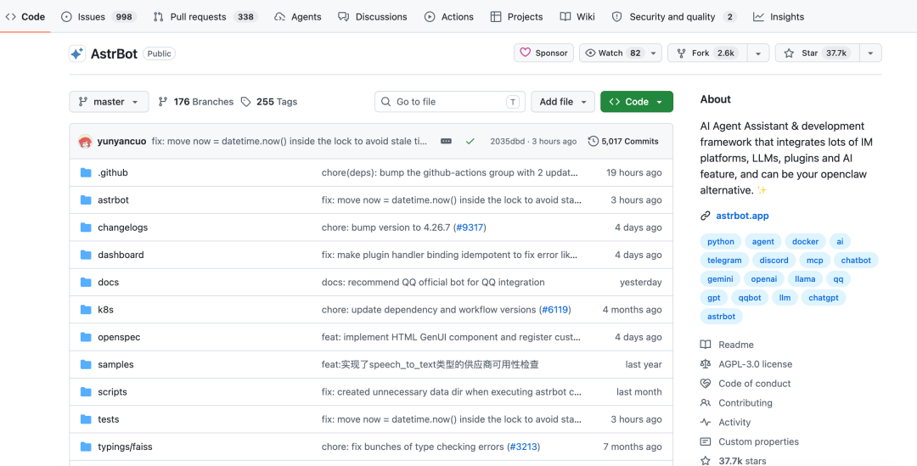917x466 pixels.
Task: Open the Watch dropdown
Action: 621,53
